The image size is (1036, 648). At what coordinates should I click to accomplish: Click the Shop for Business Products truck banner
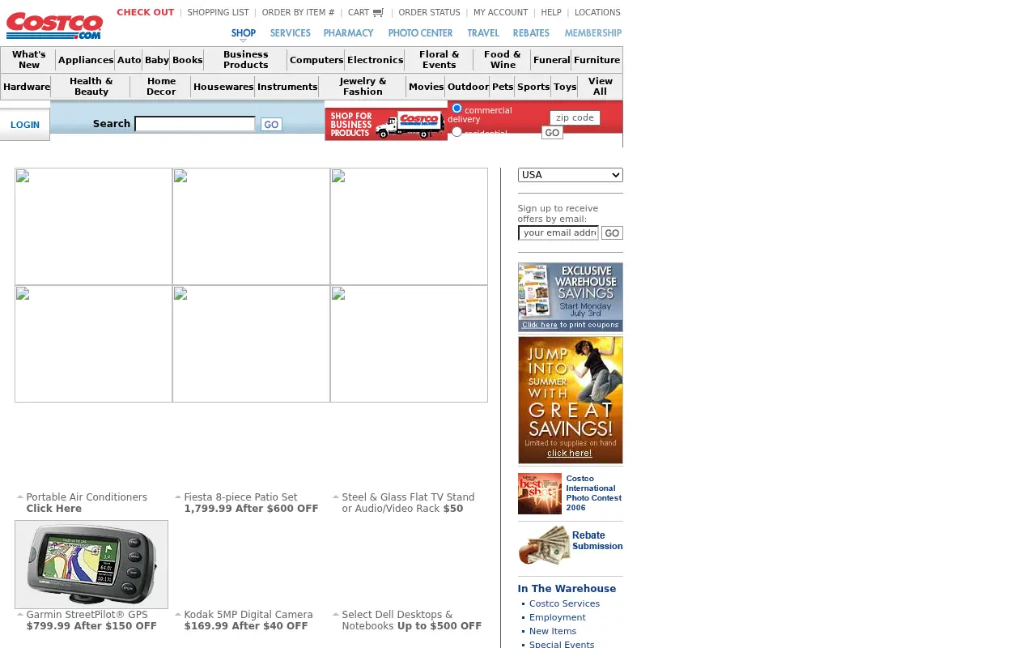pyautogui.click(x=386, y=124)
